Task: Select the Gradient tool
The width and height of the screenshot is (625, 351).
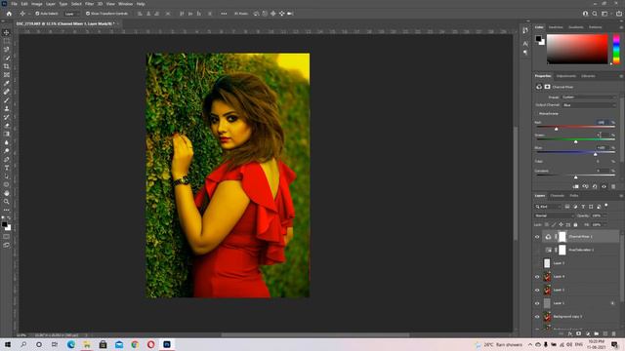Action: 7,135
